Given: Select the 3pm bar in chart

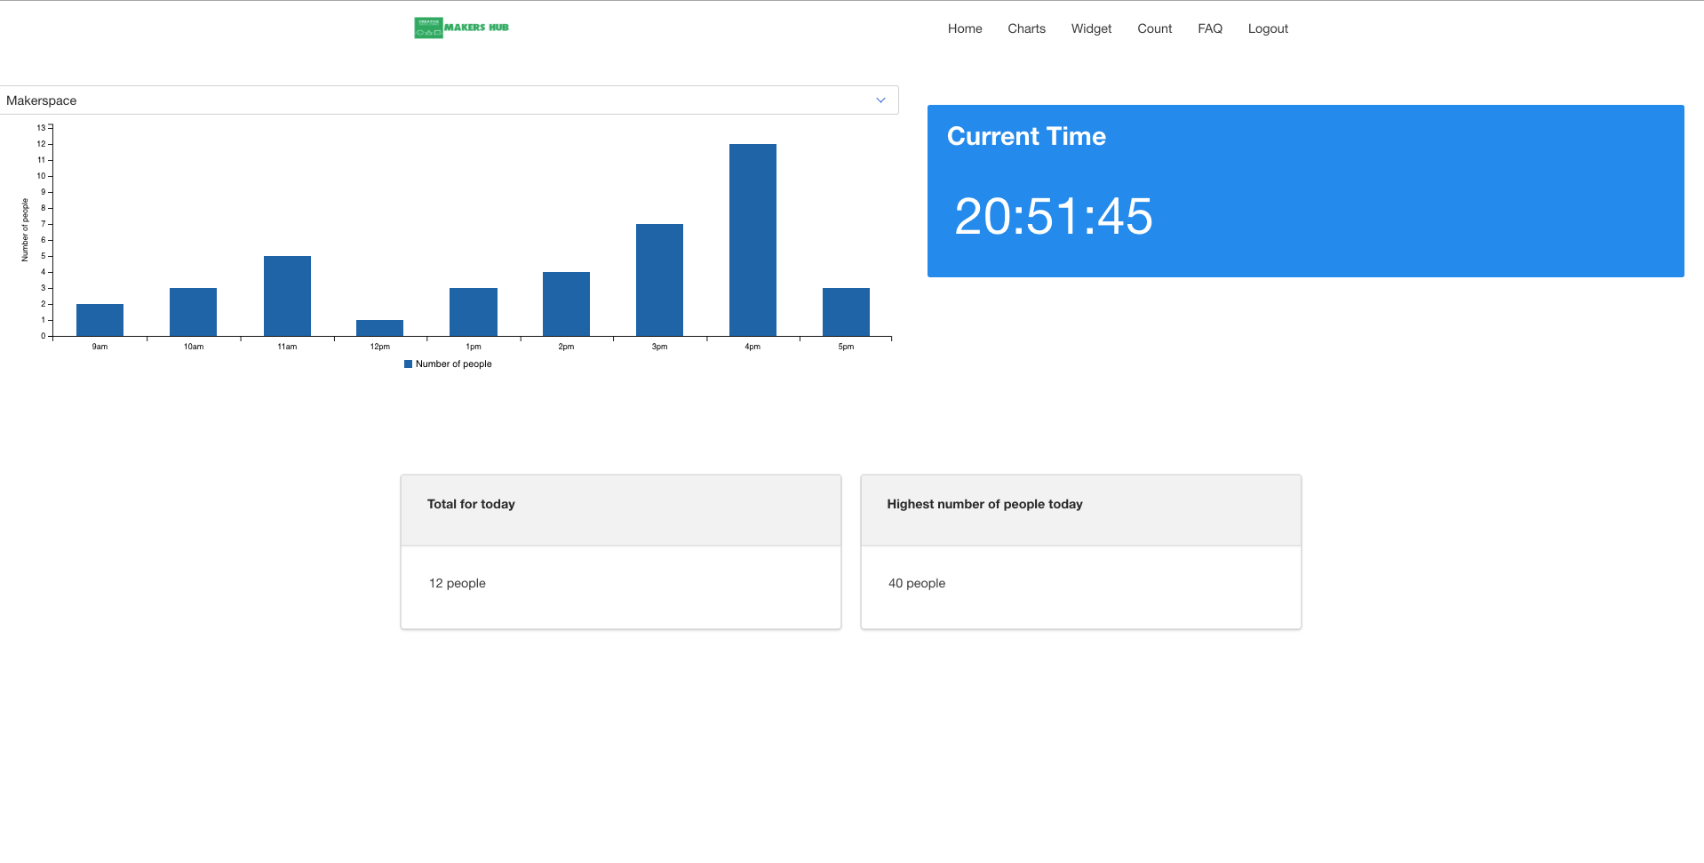Looking at the screenshot, I should (659, 280).
